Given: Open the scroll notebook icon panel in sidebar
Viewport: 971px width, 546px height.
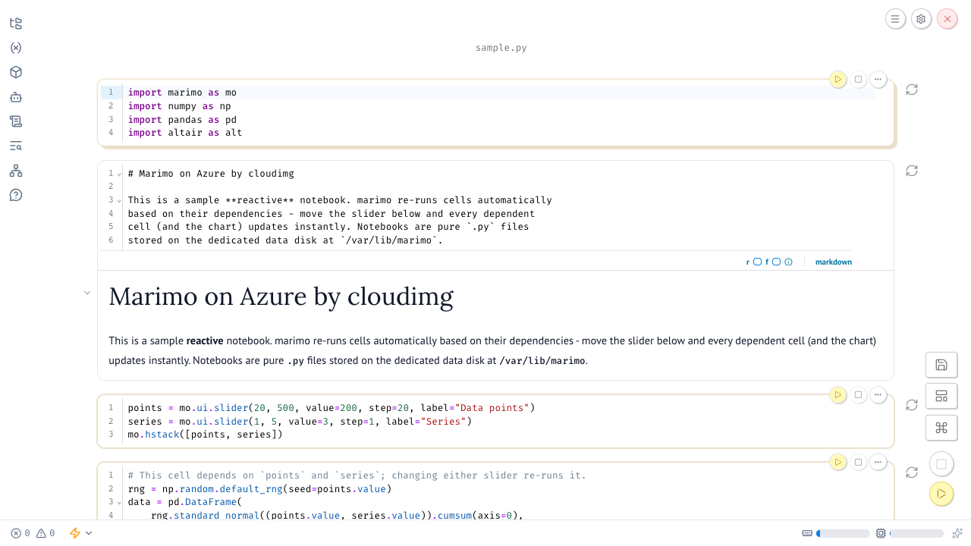Looking at the screenshot, I should [x=16, y=121].
